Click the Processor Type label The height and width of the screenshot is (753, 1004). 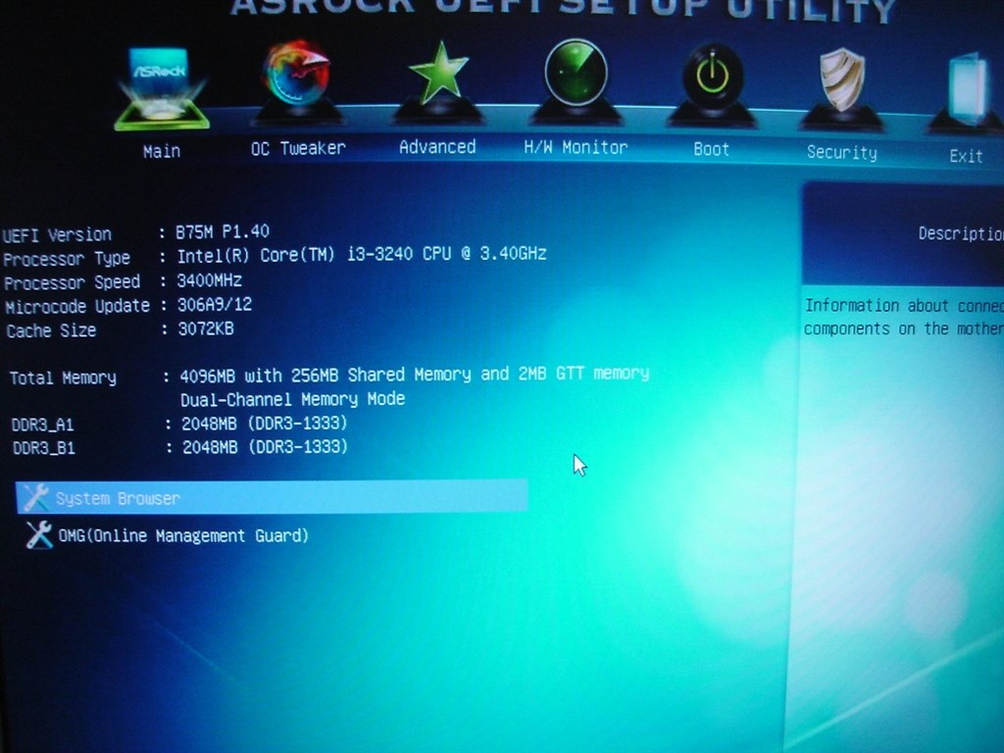[67, 259]
